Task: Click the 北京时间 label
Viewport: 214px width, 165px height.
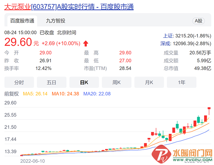Action: (66, 32)
